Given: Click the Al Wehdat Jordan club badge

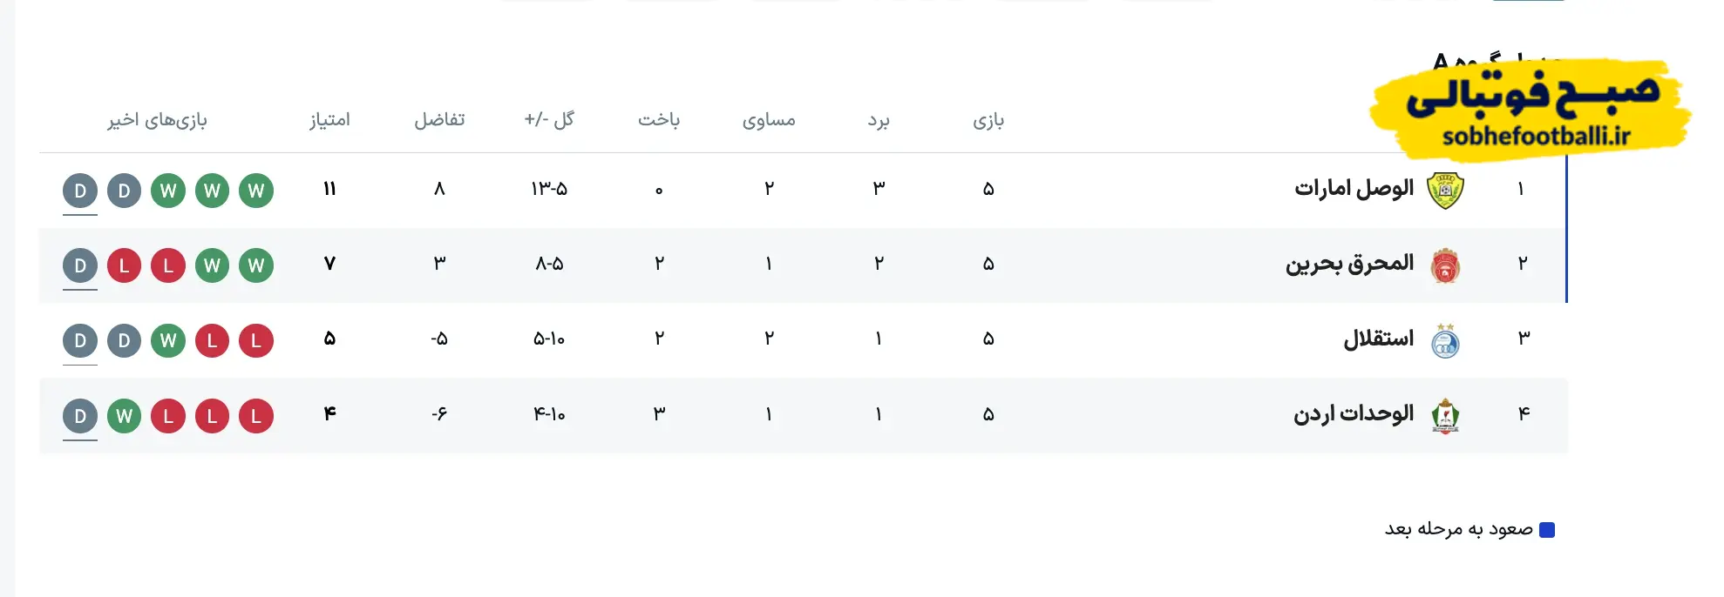Looking at the screenshot, I should (x=1443, y=415).
